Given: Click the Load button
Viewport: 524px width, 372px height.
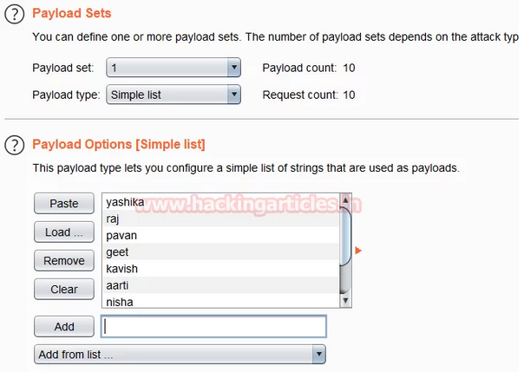Looking at the screenshot, I should pos(63,232).
